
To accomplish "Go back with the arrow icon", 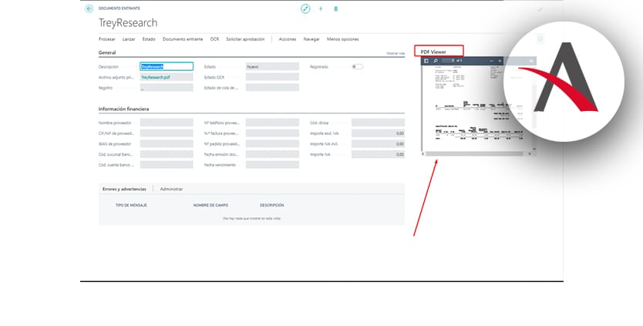I will (x=89, y=9).
